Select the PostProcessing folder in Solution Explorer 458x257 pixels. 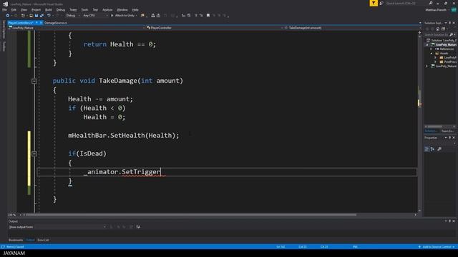[x=448, y=62]
